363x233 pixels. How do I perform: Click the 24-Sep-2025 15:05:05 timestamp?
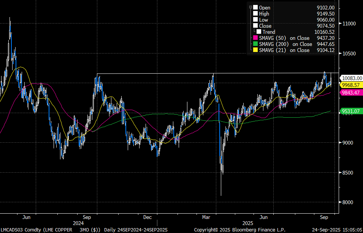pos(337,230)
